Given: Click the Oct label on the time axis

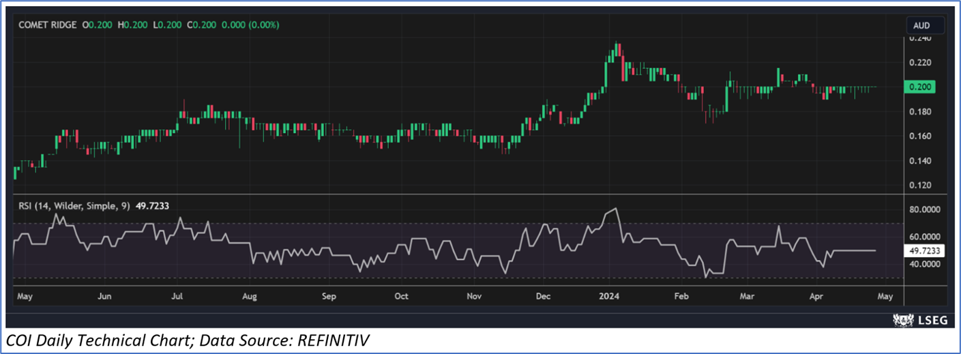Looking at the screenshot, I should click(x=401, y=297).
